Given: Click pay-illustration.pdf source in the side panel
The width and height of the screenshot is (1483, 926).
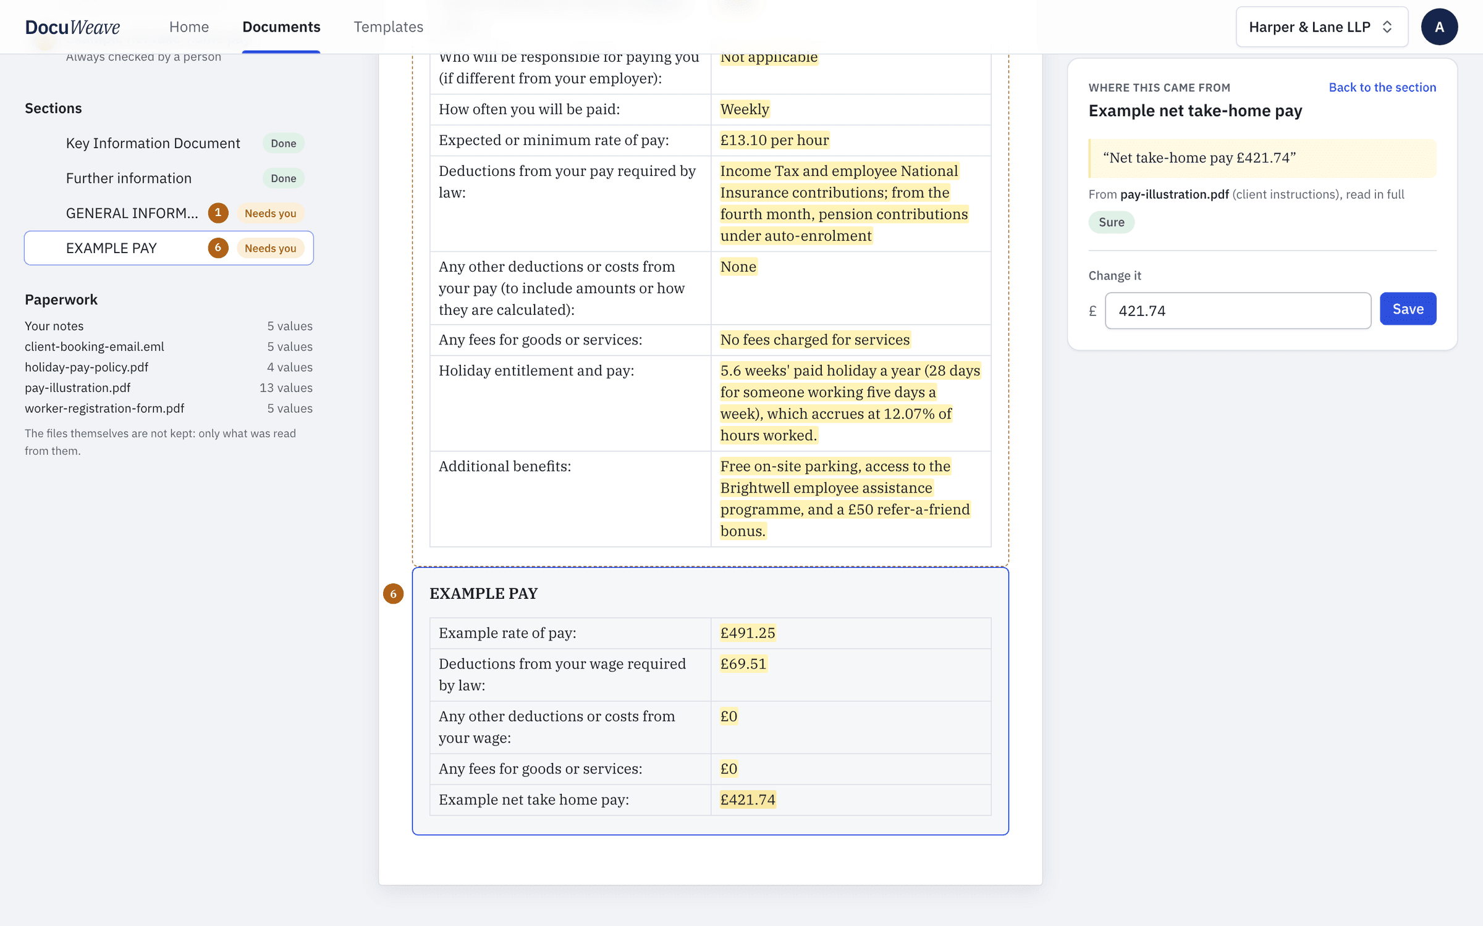Looking at the screenshot, I should 1174,194.
